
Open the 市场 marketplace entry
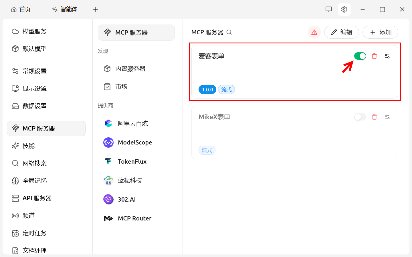(121, 87)
